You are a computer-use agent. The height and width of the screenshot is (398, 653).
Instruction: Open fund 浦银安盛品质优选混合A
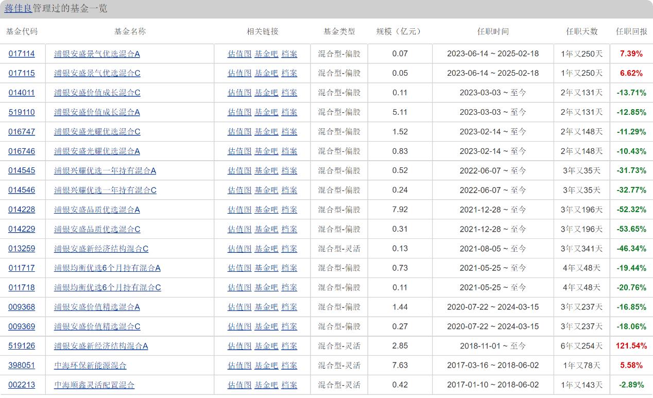(x=97, y=210)
